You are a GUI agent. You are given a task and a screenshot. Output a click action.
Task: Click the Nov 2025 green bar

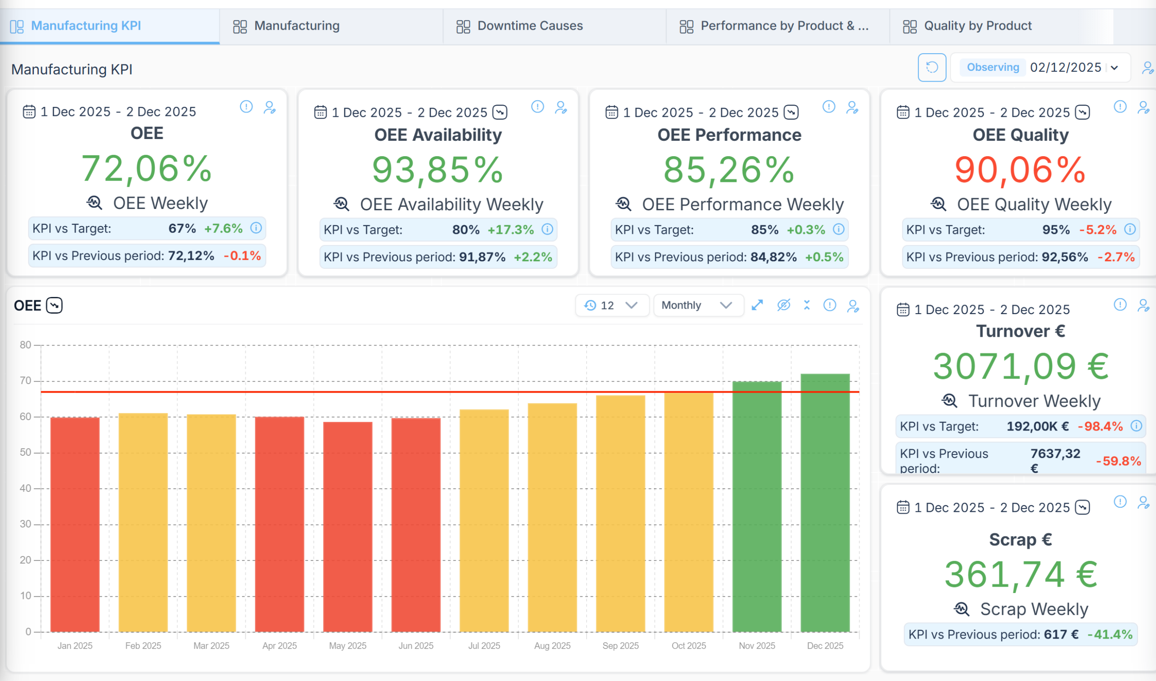pos(756,507)
